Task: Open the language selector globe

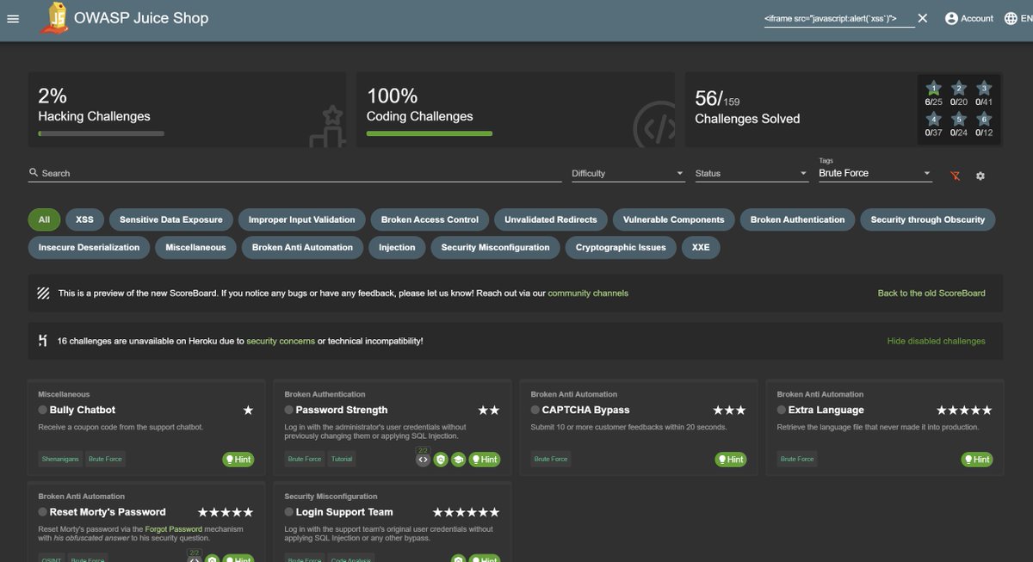Action: click(1011, 18)
